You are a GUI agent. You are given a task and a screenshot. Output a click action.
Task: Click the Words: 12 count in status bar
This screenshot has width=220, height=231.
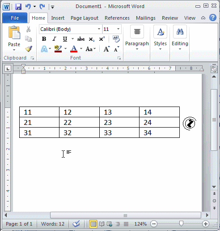tap(53, 224)
